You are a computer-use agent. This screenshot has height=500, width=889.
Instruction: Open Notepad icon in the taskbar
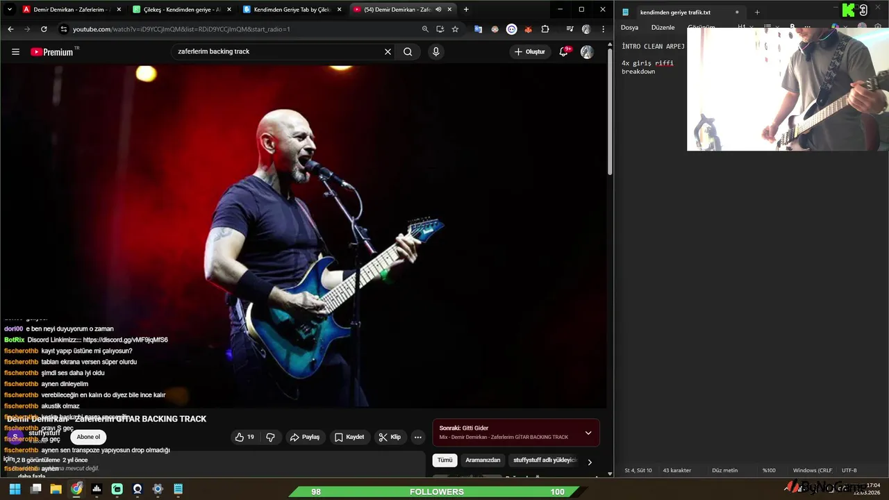tap(178, 489)
